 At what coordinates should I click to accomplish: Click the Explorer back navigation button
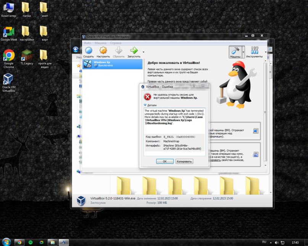click(76, 50)
